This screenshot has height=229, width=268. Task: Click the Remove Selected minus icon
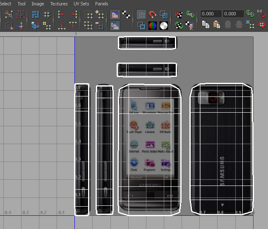click(x=99, y=26)
